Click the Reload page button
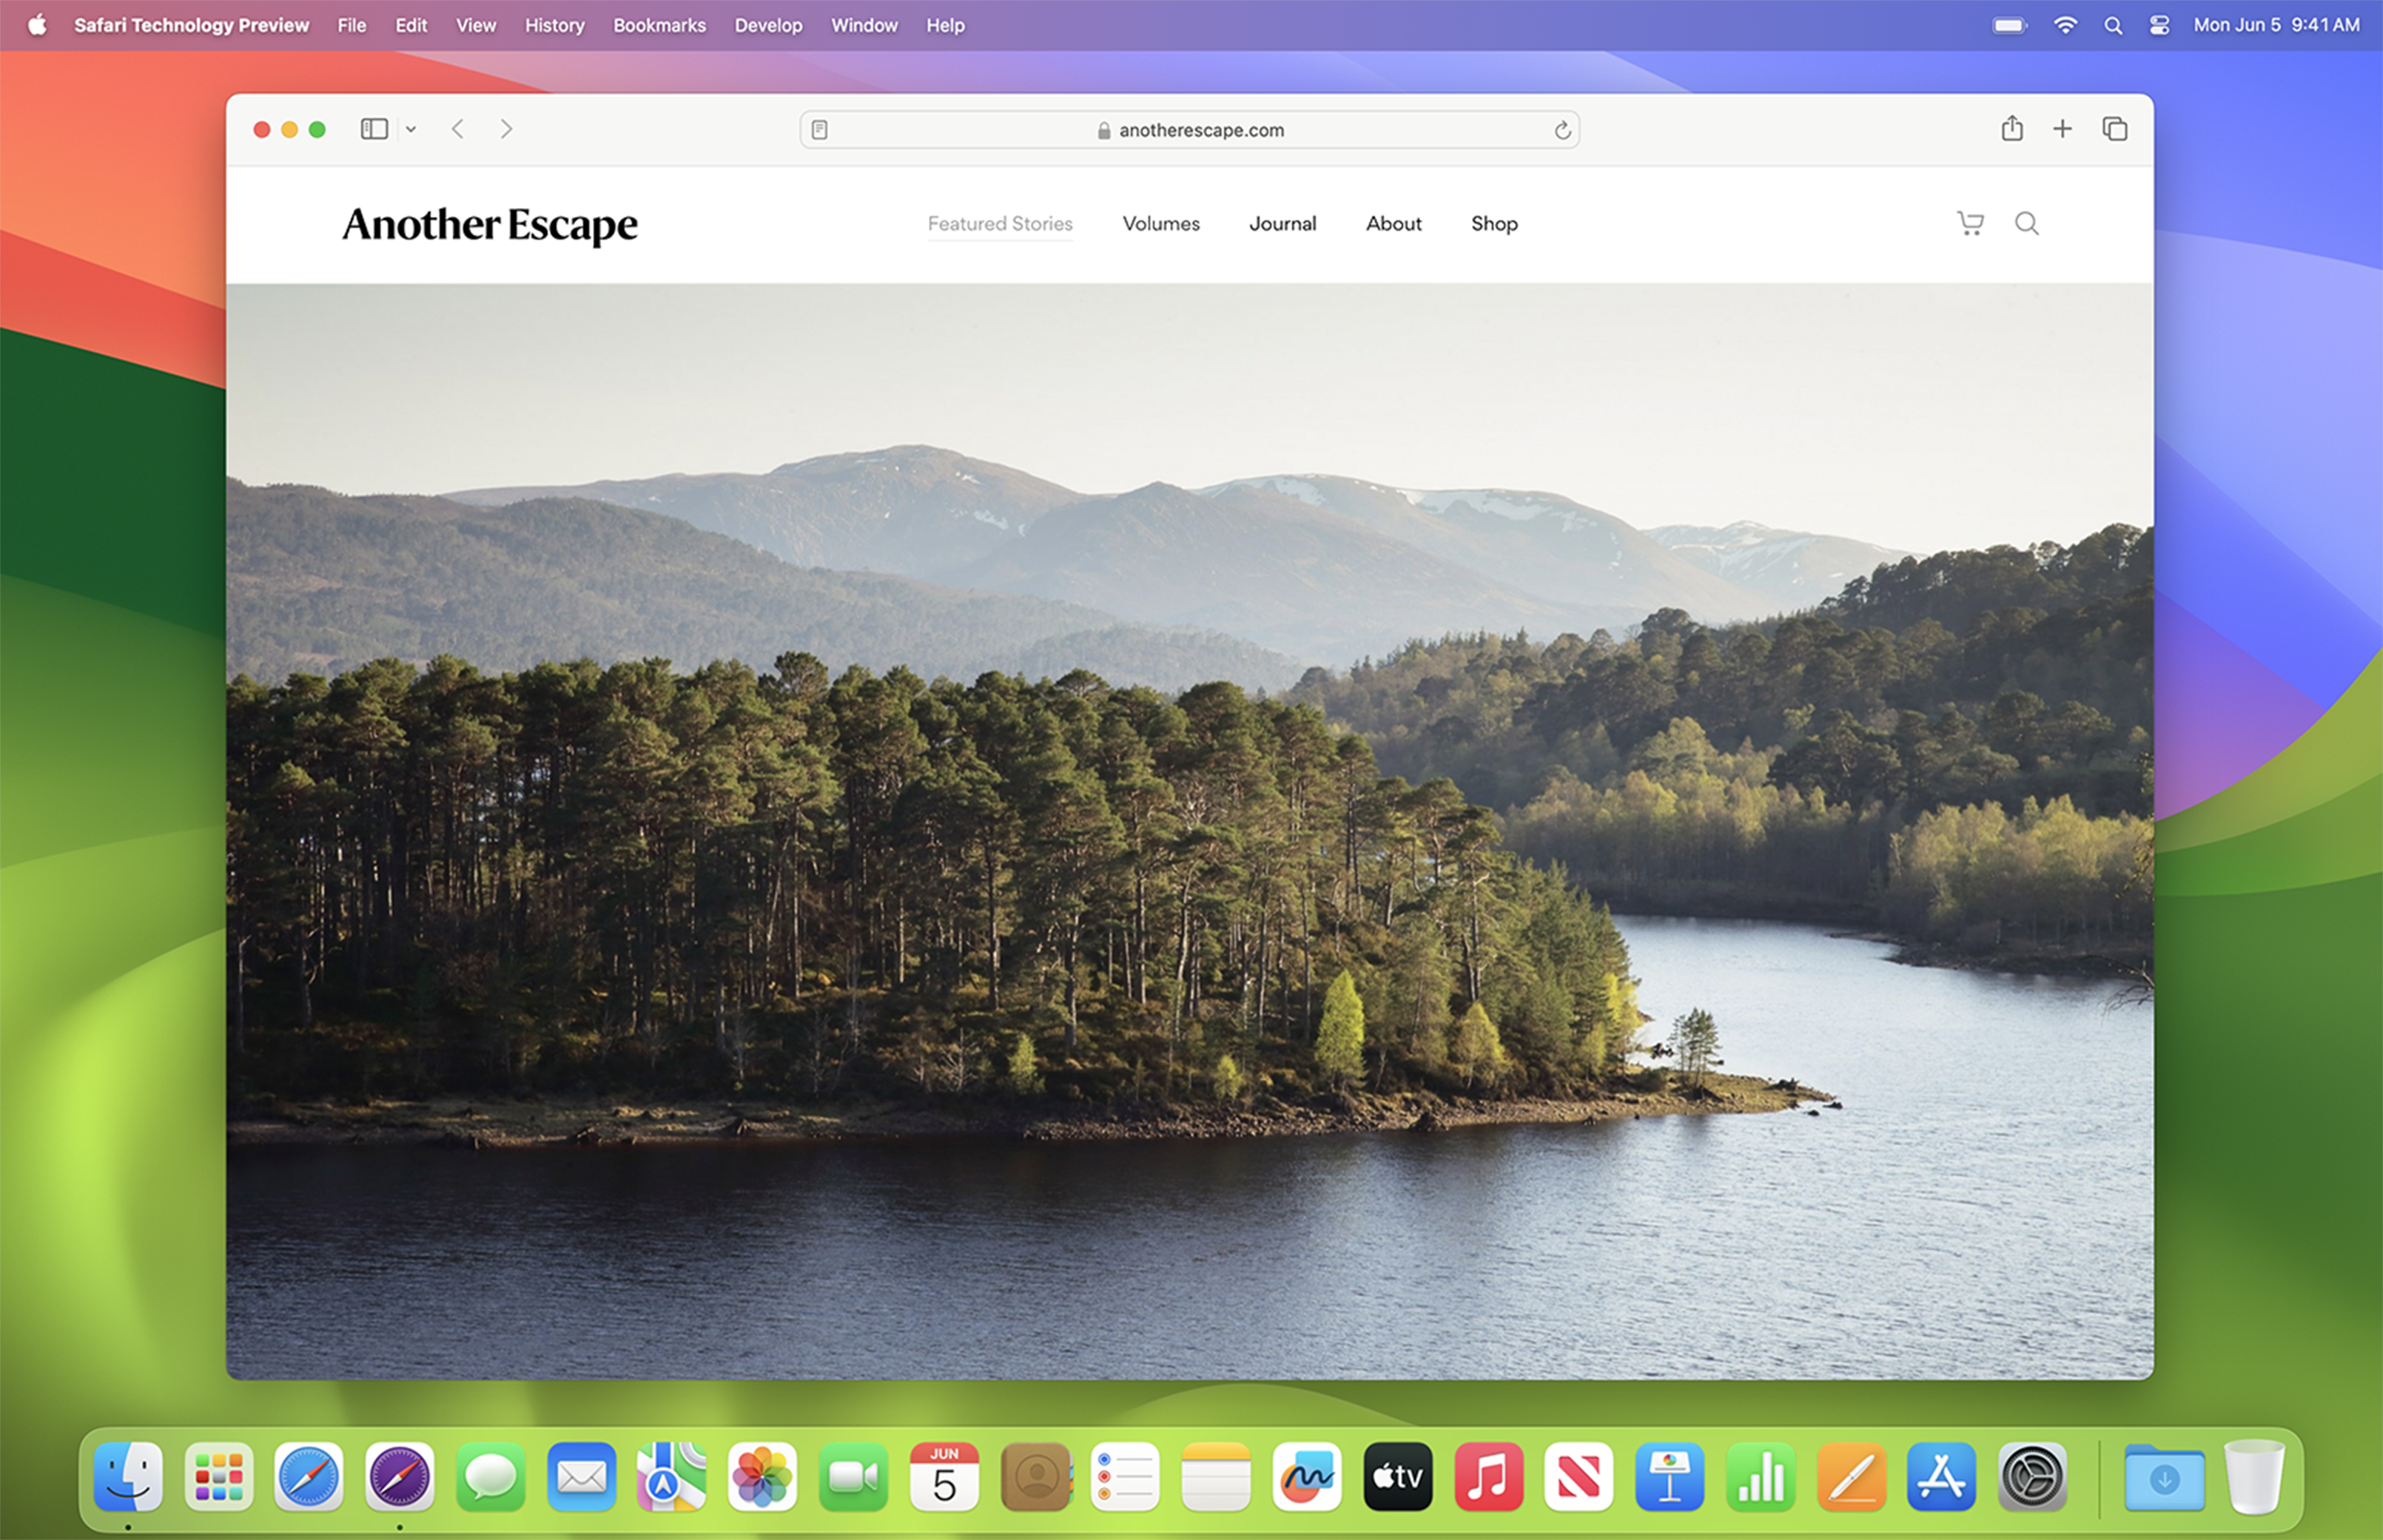Viewport: 2383px width, 1540px height. (1560, 129)
